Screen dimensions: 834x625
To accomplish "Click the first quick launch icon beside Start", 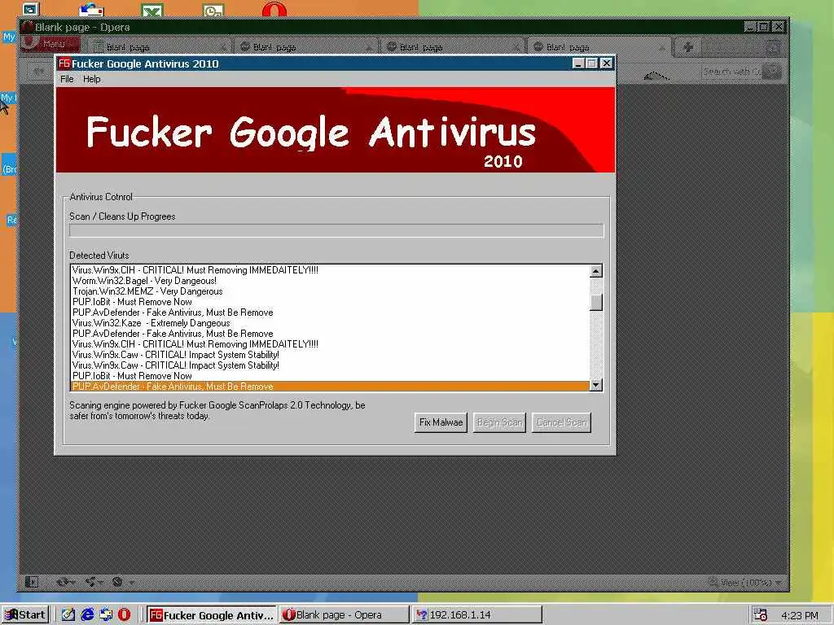I will pyautogui.click(x=68, y=615).
